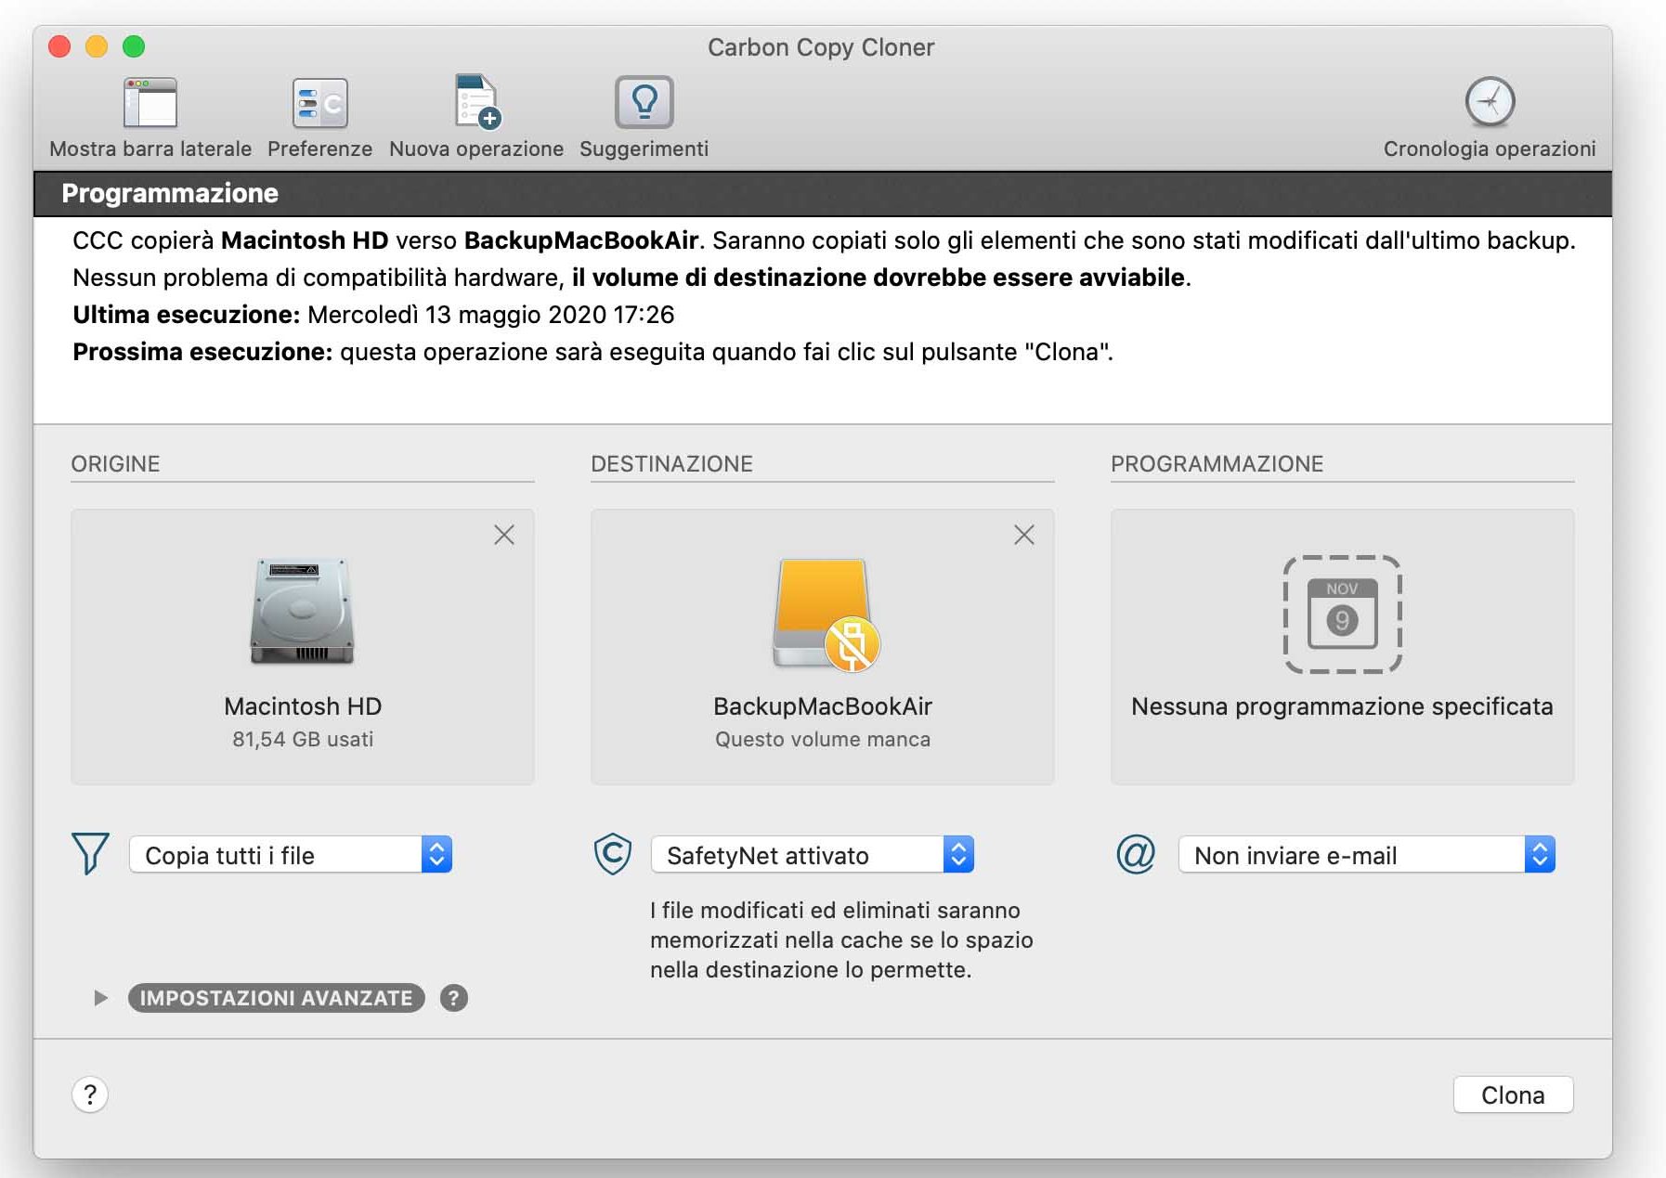
Task: Remove the BackupMacBookAir destination selection
Action: pyautogui.click(x=1024, y=535)
